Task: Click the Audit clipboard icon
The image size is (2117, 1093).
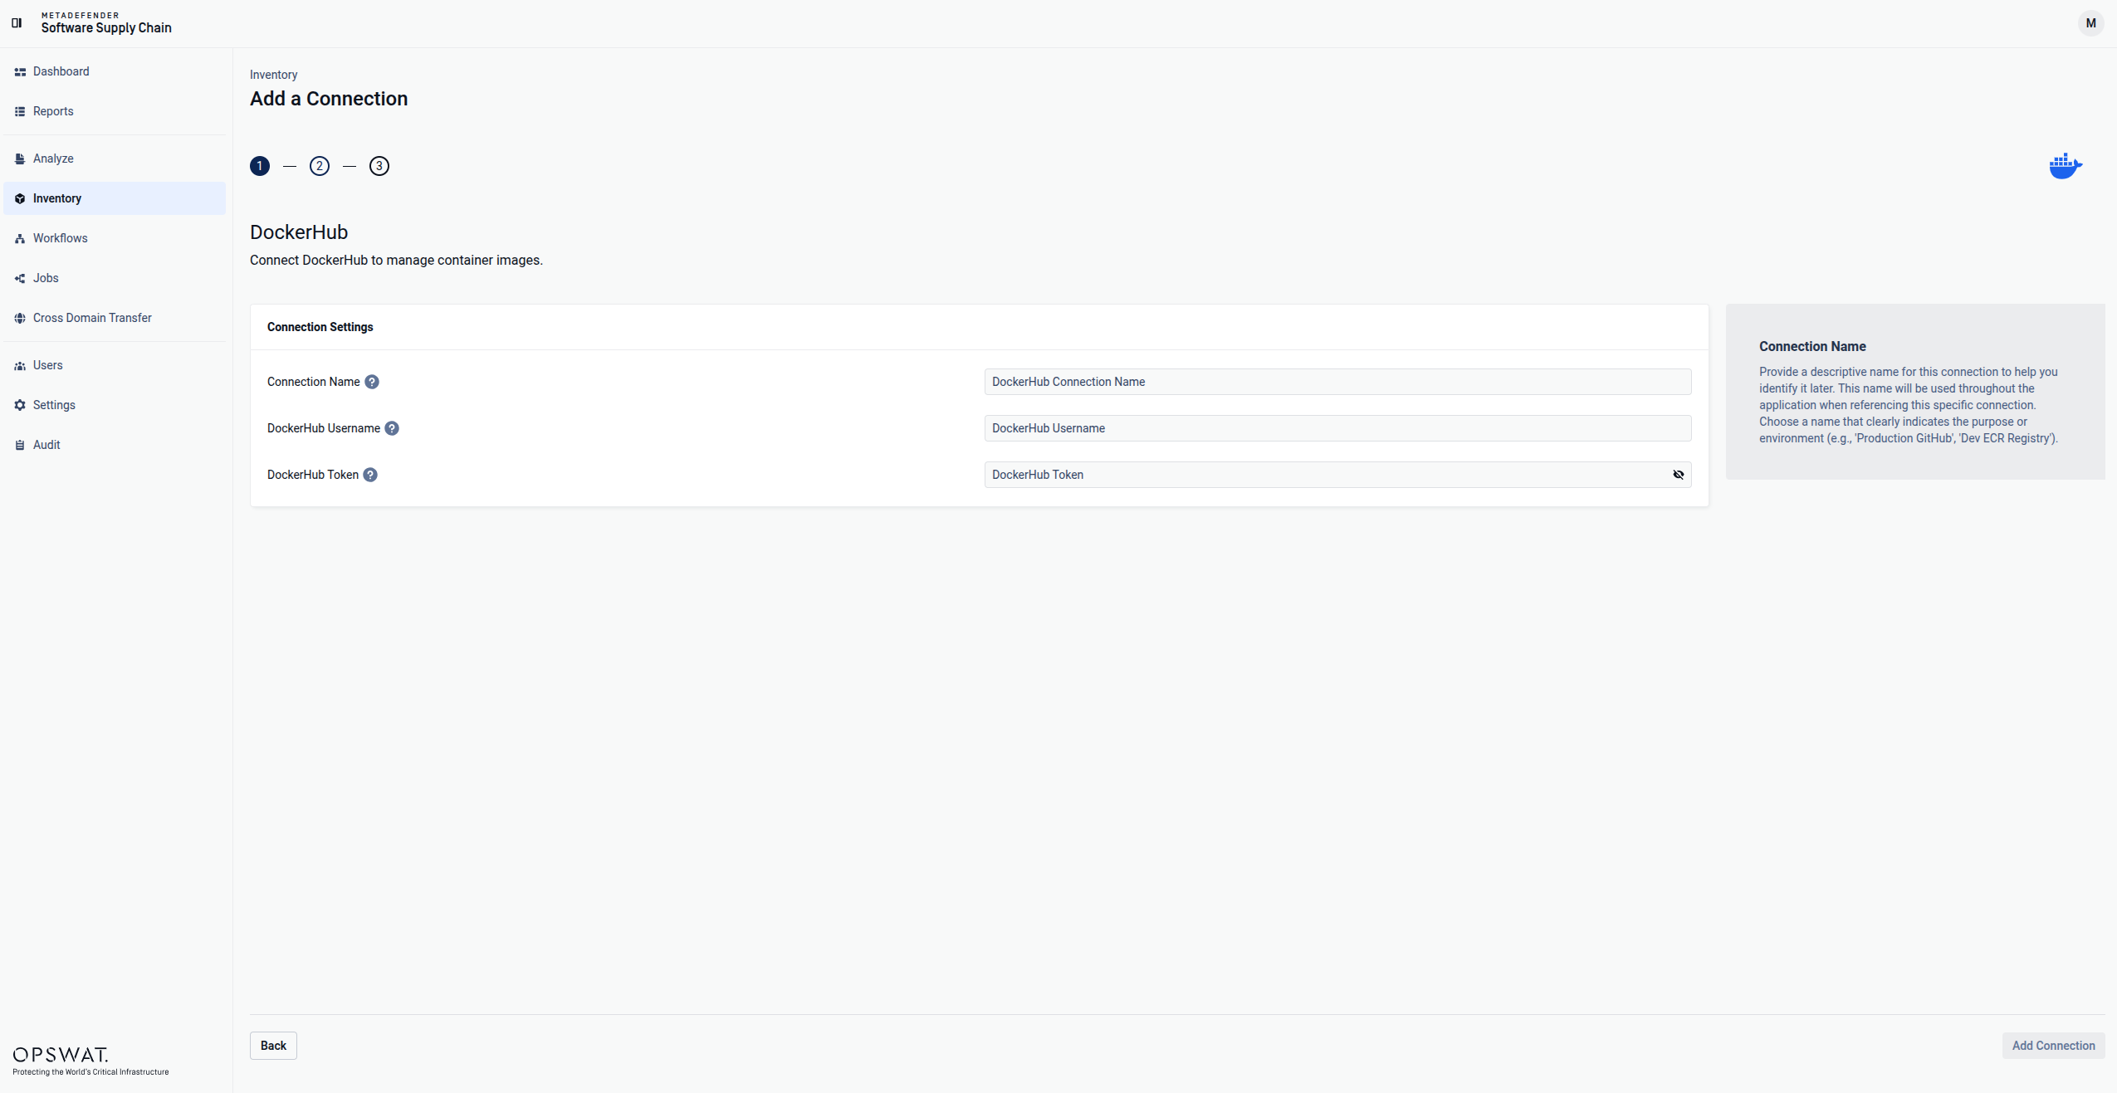Action: coord(20,446)
